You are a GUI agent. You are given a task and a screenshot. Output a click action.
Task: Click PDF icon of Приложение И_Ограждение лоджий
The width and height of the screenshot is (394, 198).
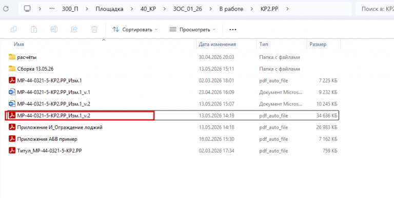(12, 127)
